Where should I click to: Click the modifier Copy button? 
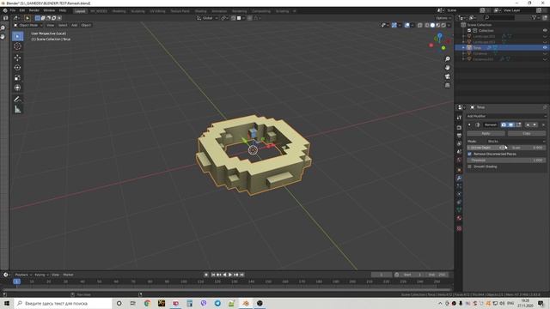point(527,134)
